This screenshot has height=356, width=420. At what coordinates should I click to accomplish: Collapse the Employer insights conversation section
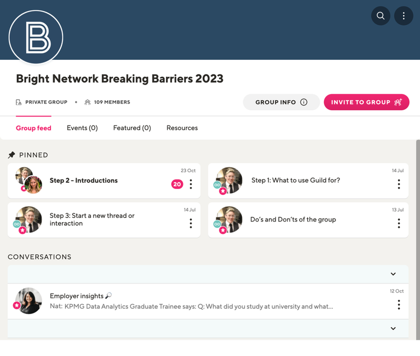click(x=393, y=274)
